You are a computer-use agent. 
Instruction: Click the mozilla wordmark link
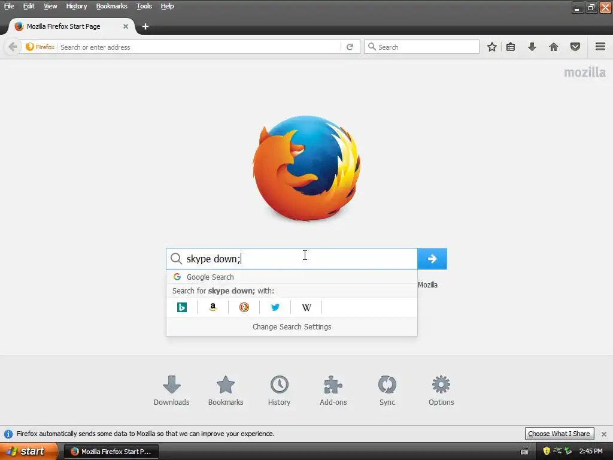click(x=585, y=72)
